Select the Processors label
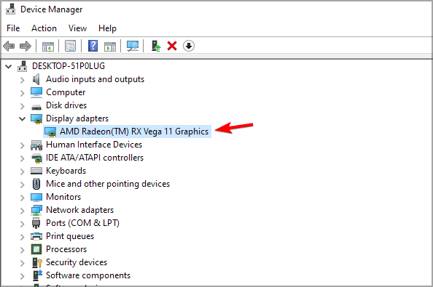This screenshot has height=287, width=433. [x=66, y=249]
